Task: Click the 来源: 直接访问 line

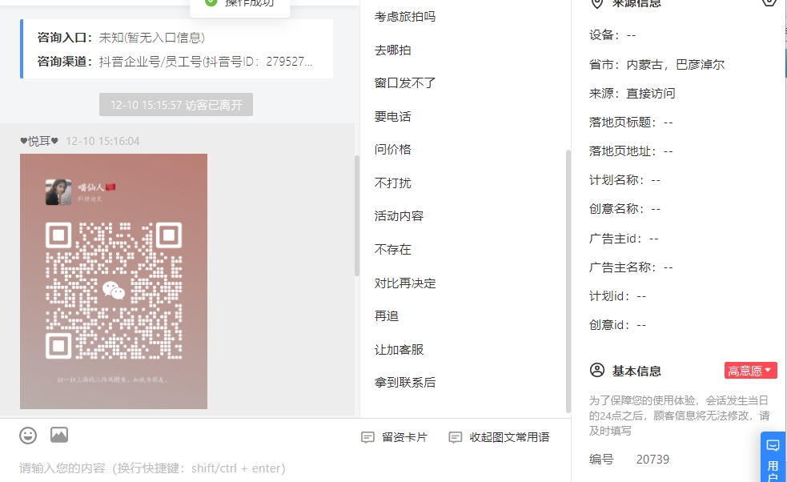Action: (x=632, y=94)
